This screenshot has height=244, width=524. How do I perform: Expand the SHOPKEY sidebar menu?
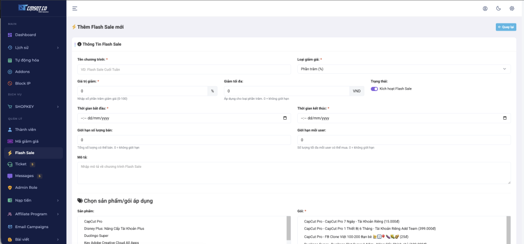click(x=33, y=106)
